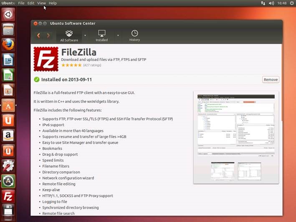Screen dimensions: 296x222
Task: Go forward with the right arrow
Action: point(48,36)
